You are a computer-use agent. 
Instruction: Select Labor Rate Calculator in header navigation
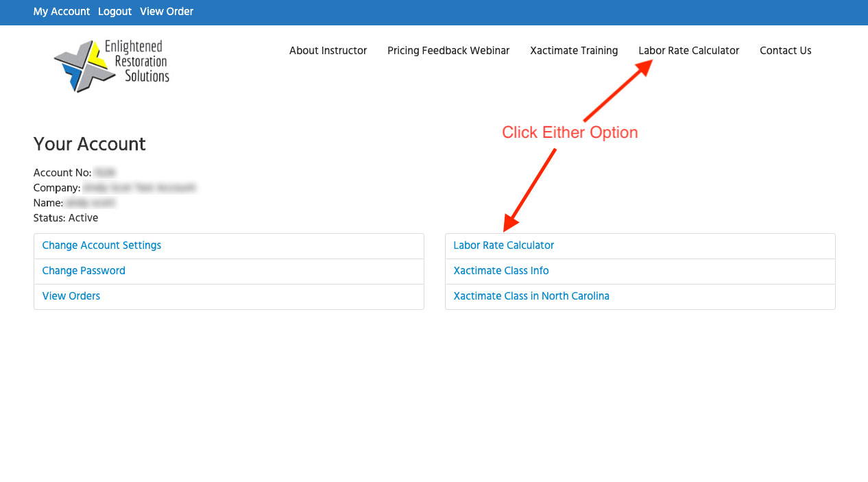click(689, 51)
